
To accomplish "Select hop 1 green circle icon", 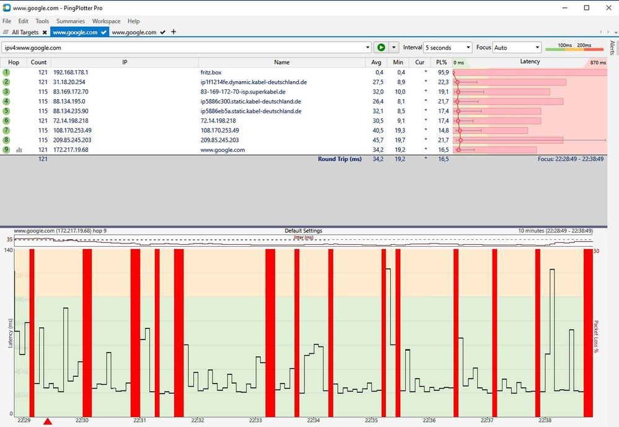I will pos(6,73).
